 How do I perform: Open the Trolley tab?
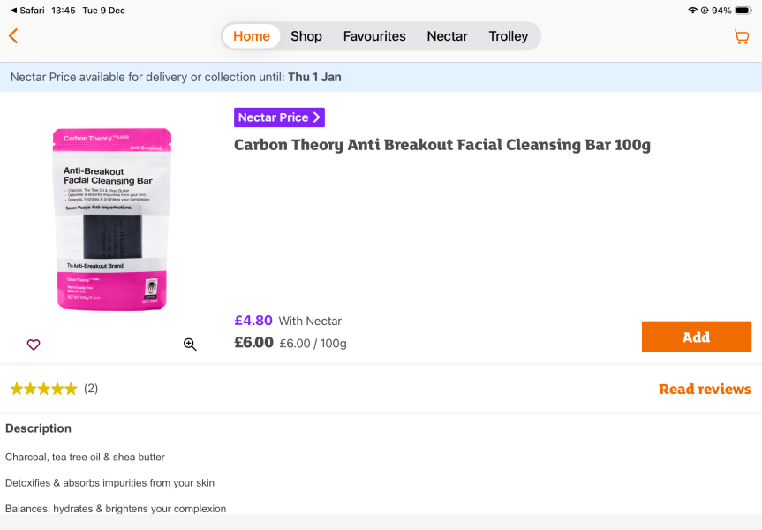(x=509, y=36)
